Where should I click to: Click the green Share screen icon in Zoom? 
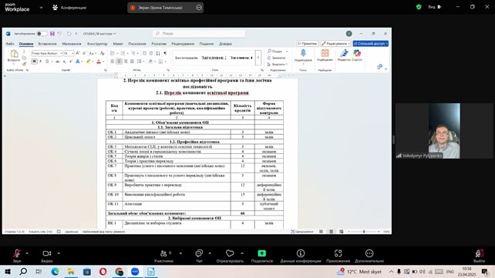tap(261, 253)
